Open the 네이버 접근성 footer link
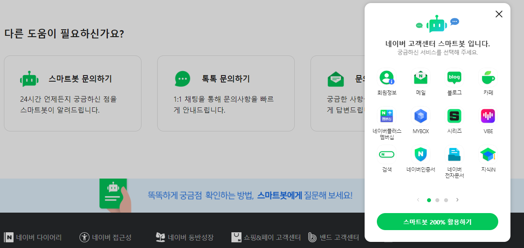 pyautogui.click(x=105, y=238)
